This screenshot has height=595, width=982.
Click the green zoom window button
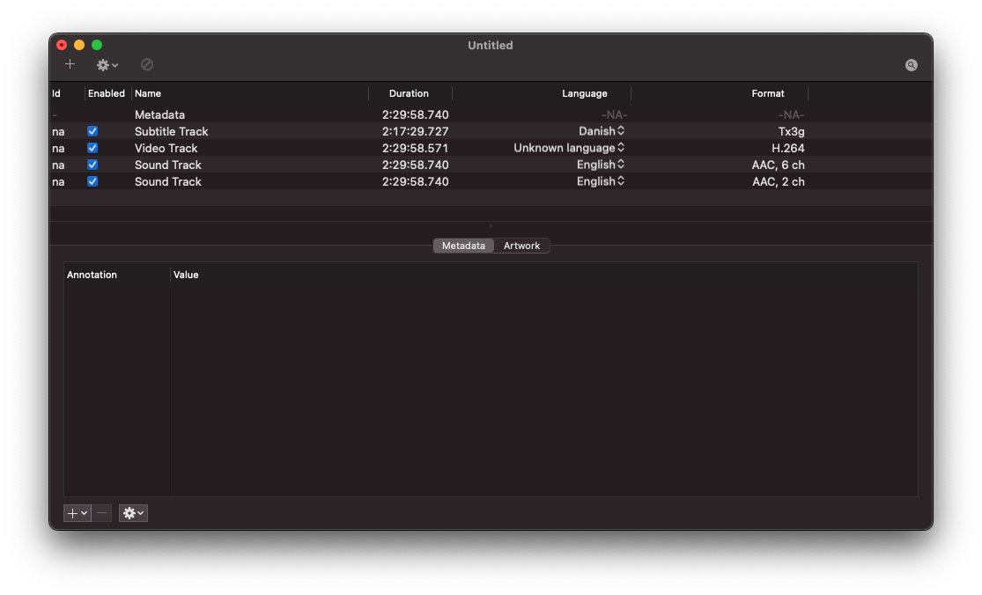click(x=97, y=45)
